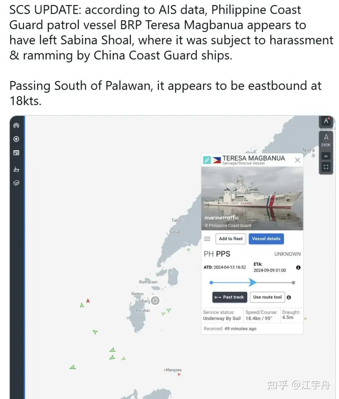Click the voyage progress arrow on route line
This screenshot has width=339, height=399.
(x=252, y=282)
